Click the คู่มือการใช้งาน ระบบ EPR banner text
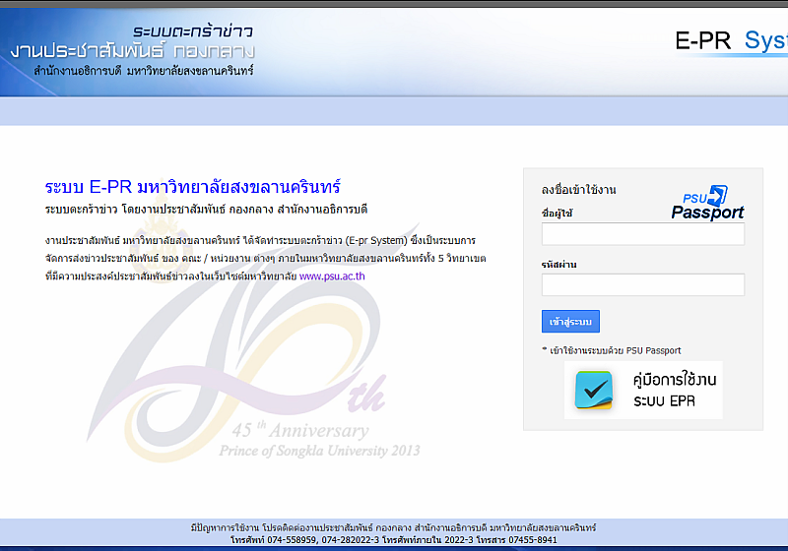Image resolution: width=788 pixels, height=551 pixels. (675, 390)
